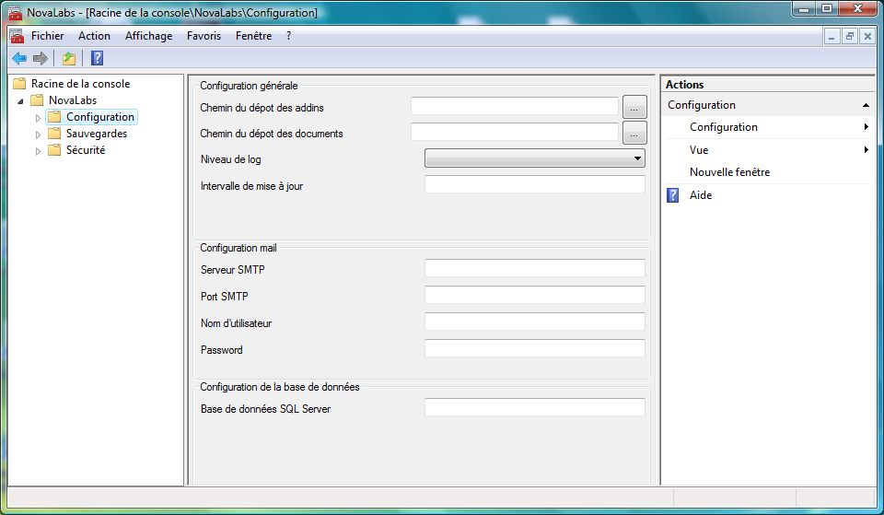Select the Sauvegardes folder in tree
The width and height of the screenshot is (884, 515).
click(96, 134)
